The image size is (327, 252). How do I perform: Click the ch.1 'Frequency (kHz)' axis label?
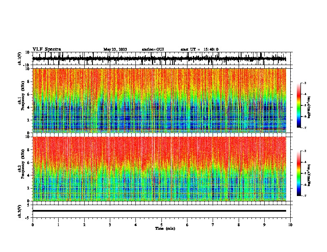23,96
